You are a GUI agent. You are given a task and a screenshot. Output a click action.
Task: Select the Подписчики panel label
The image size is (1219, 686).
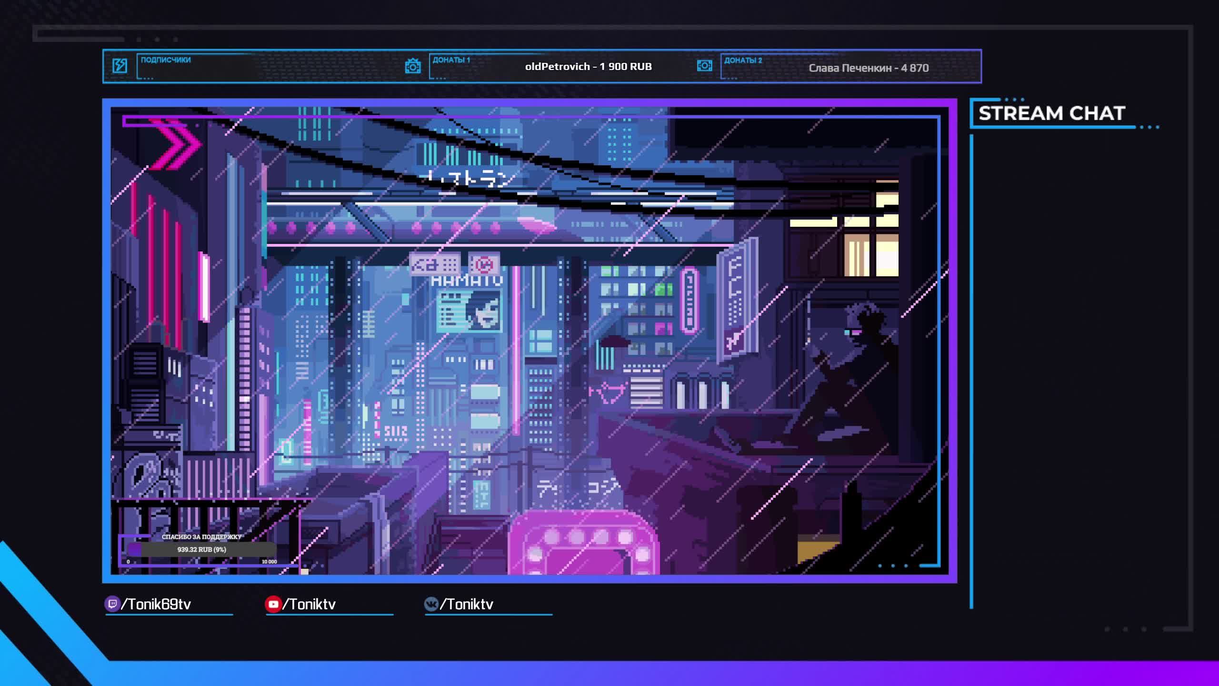point(166,60)
